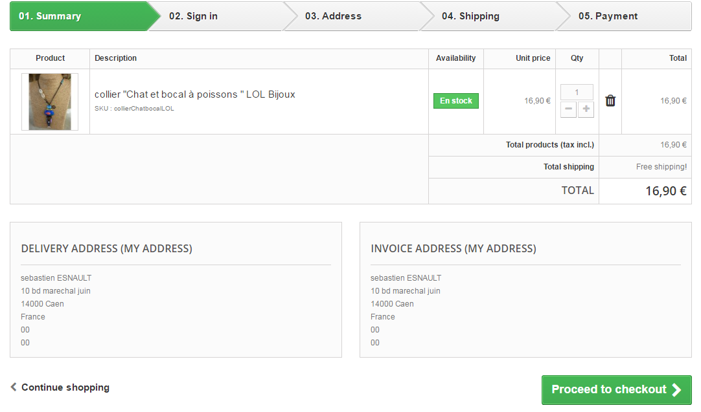Image resolution: width=701 pixels, height=412 pixels.
Task: Click the 16,90 € grand total amount
Action: click(x=665, y=191)
